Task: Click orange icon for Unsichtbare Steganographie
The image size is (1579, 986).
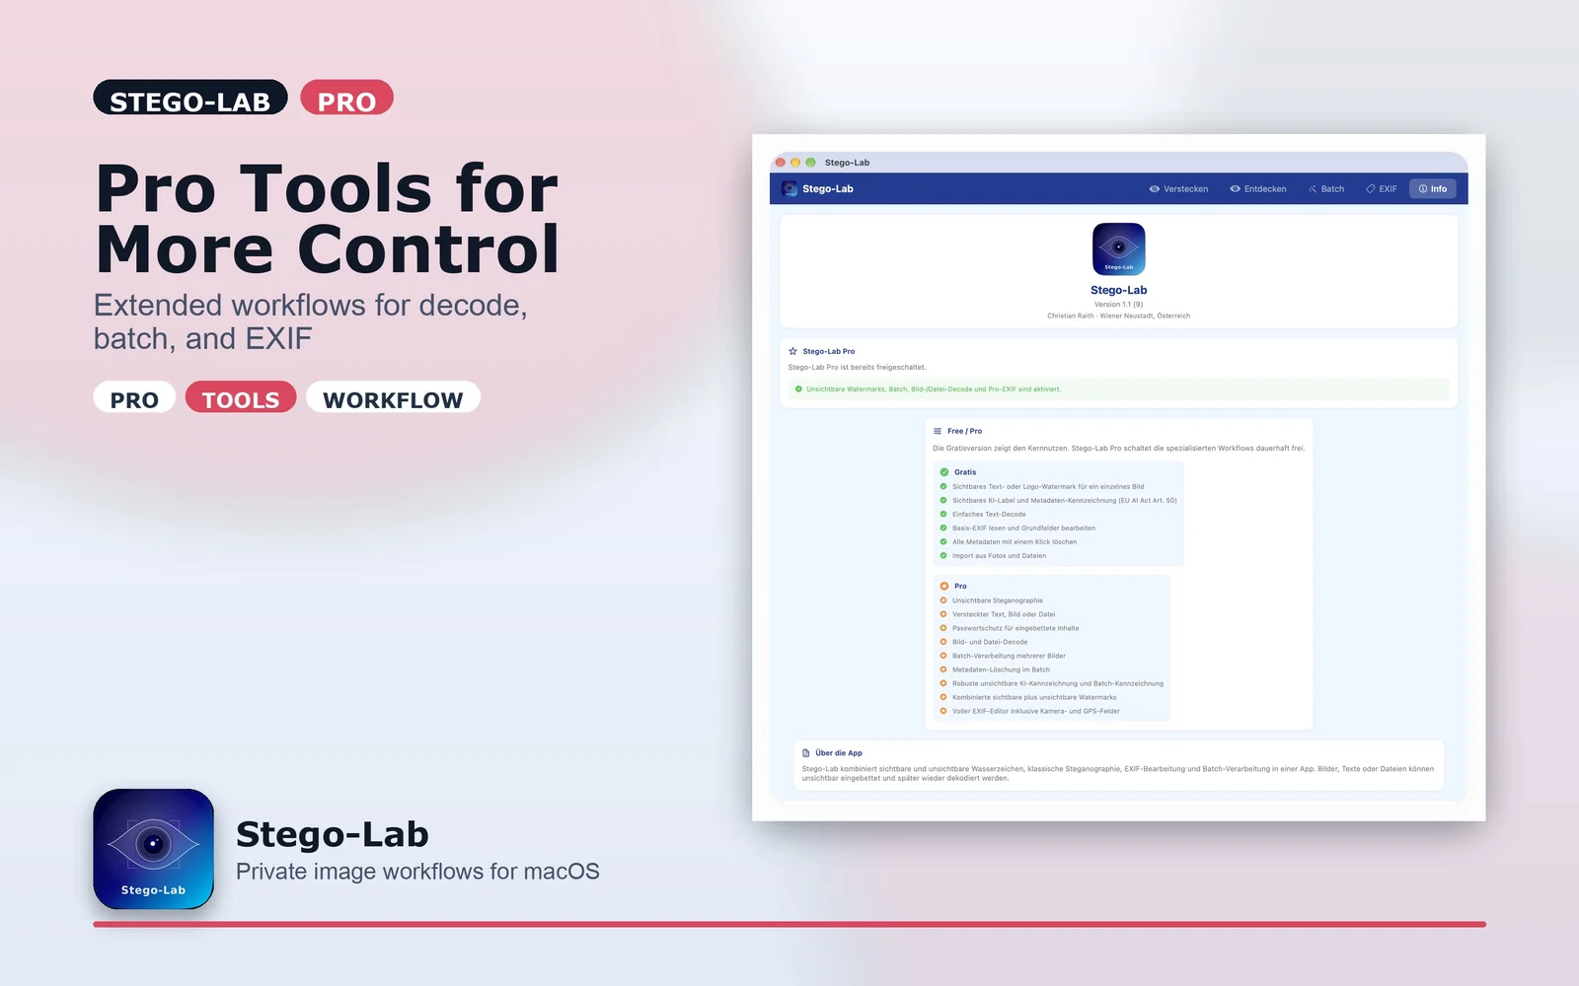Action: [943, 600]
